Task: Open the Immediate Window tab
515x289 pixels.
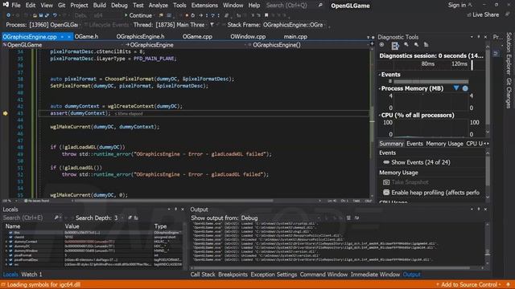Action: pyautogui.click(x=375, y=275)
